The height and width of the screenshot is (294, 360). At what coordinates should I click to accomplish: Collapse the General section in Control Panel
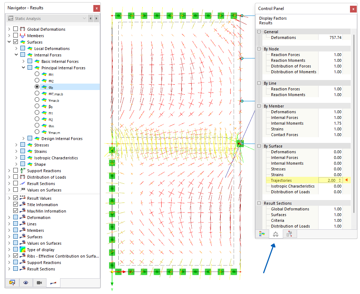coord(259,32)
